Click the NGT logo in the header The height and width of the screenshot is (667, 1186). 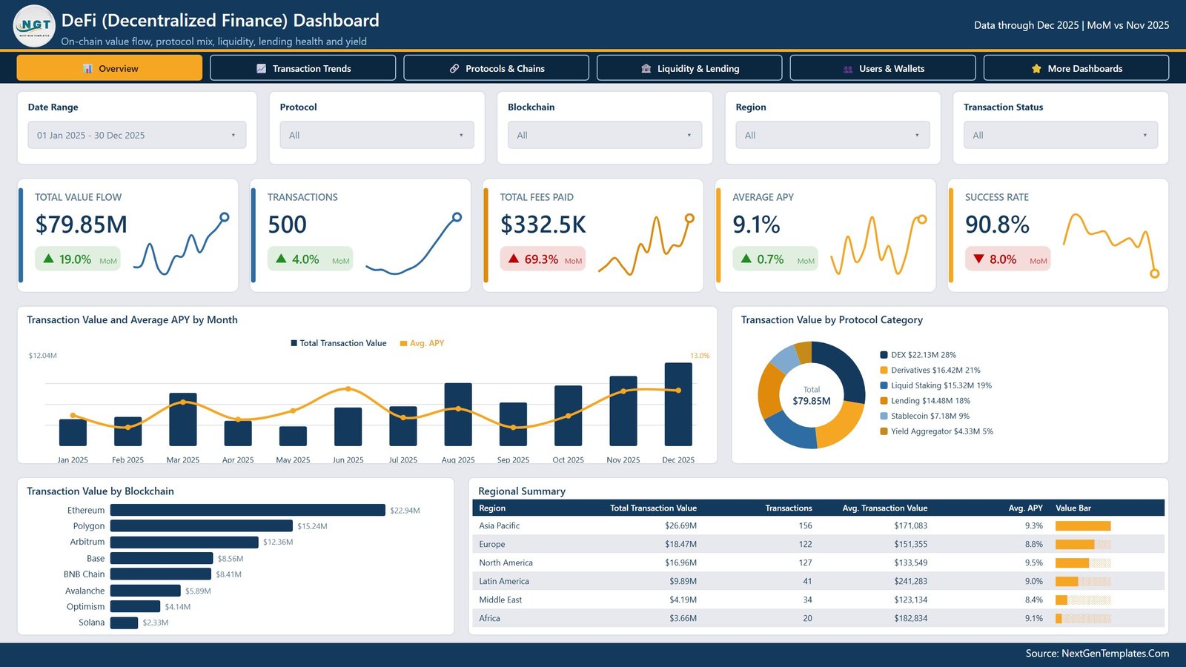click(34, 26)
